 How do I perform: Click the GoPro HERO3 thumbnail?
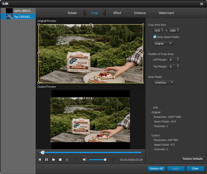(x=9, y=11)
